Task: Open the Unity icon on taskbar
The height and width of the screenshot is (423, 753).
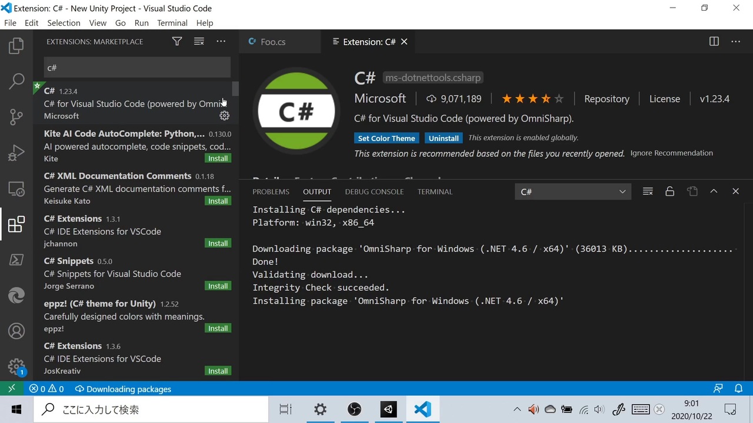Action: [388, 409]
